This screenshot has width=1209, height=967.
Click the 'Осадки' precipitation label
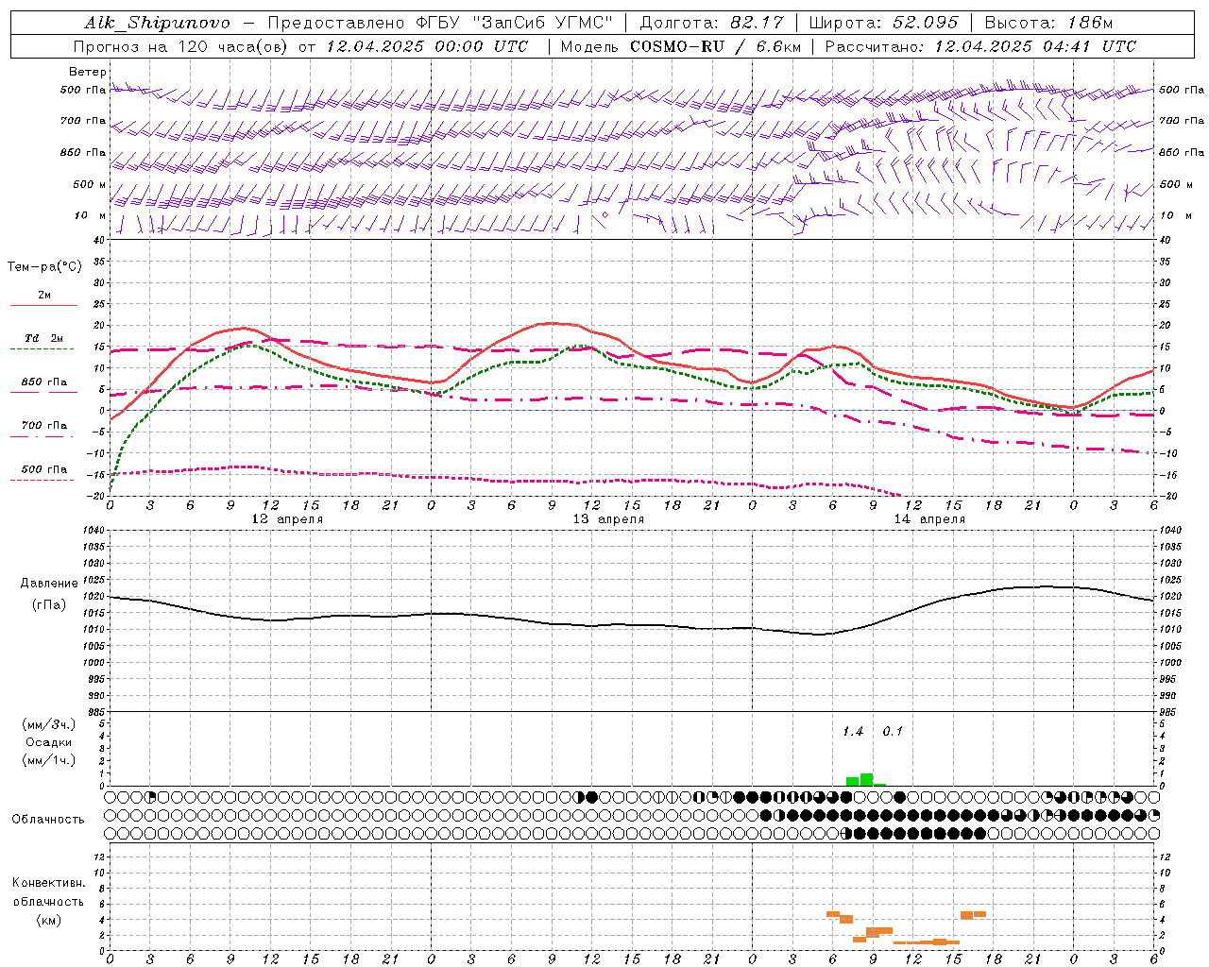pyautogui.click(x=49, y=742)
